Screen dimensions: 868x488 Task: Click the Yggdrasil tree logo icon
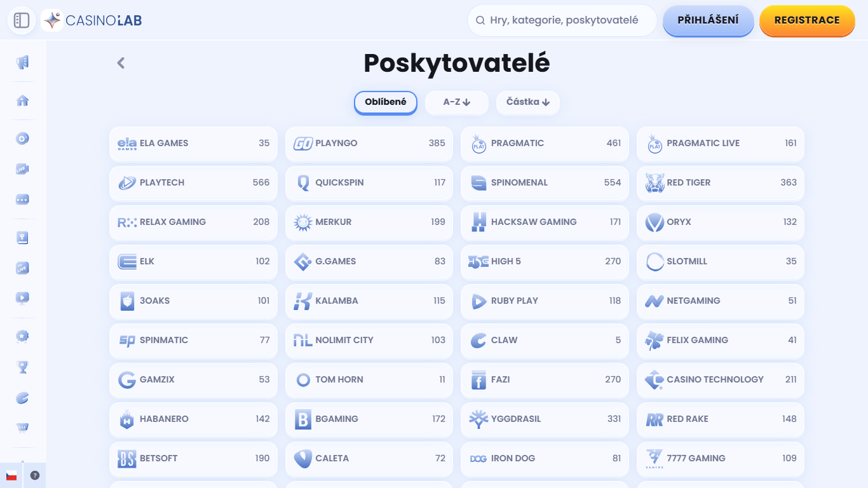click(x=478, y=419)
